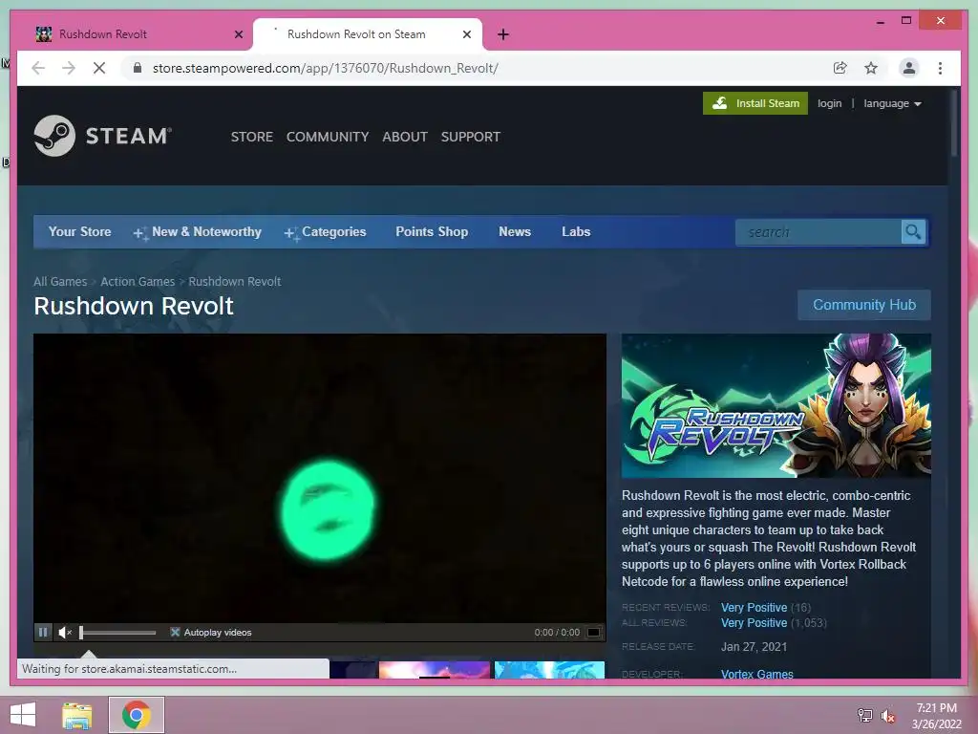This screenshot has width=978, height=734.
Task: Open the Community Hub
Action: pos(864,305)
